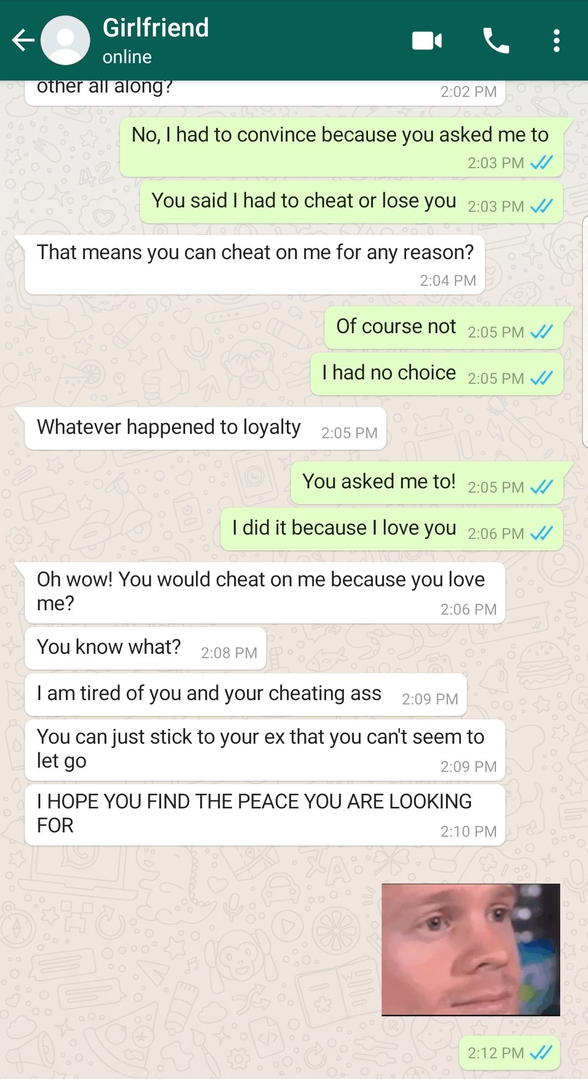This screenshot has height=1079, width=588.
Task: Select the "I had no choice" message
Action: point(437,374)
